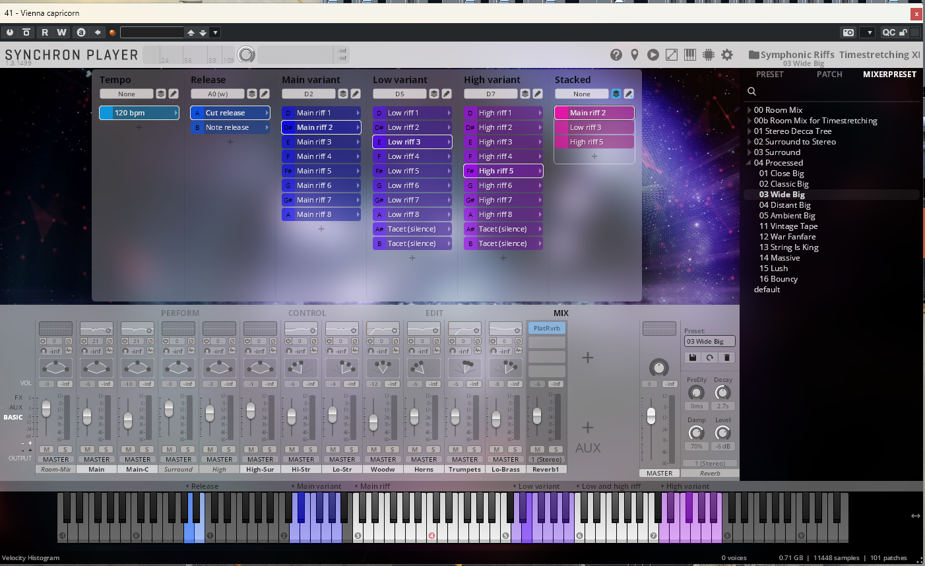The width and height of the screenshot is (925, 566).
Task: Expand the 02 Surround to Stereo folder
Action: [750, 142]
